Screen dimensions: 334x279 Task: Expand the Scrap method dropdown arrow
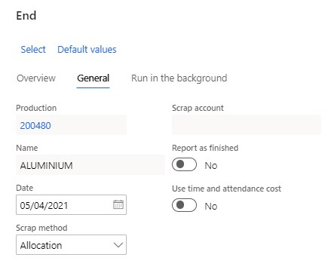[118, 245]
